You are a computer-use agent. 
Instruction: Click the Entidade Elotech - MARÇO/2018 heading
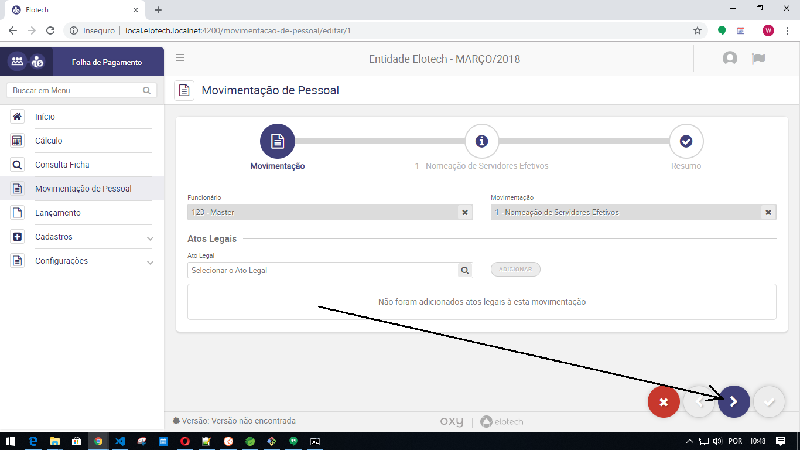click(445, 59)
